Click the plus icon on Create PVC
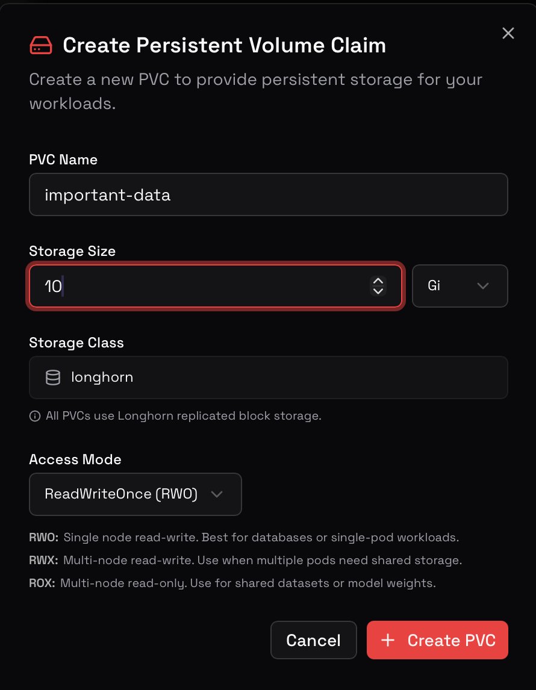This screenshot has width=536, height=690. (388, 640)
